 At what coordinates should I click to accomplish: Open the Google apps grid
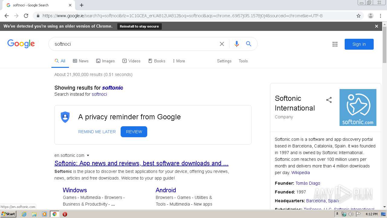click(x=335, y=44)
